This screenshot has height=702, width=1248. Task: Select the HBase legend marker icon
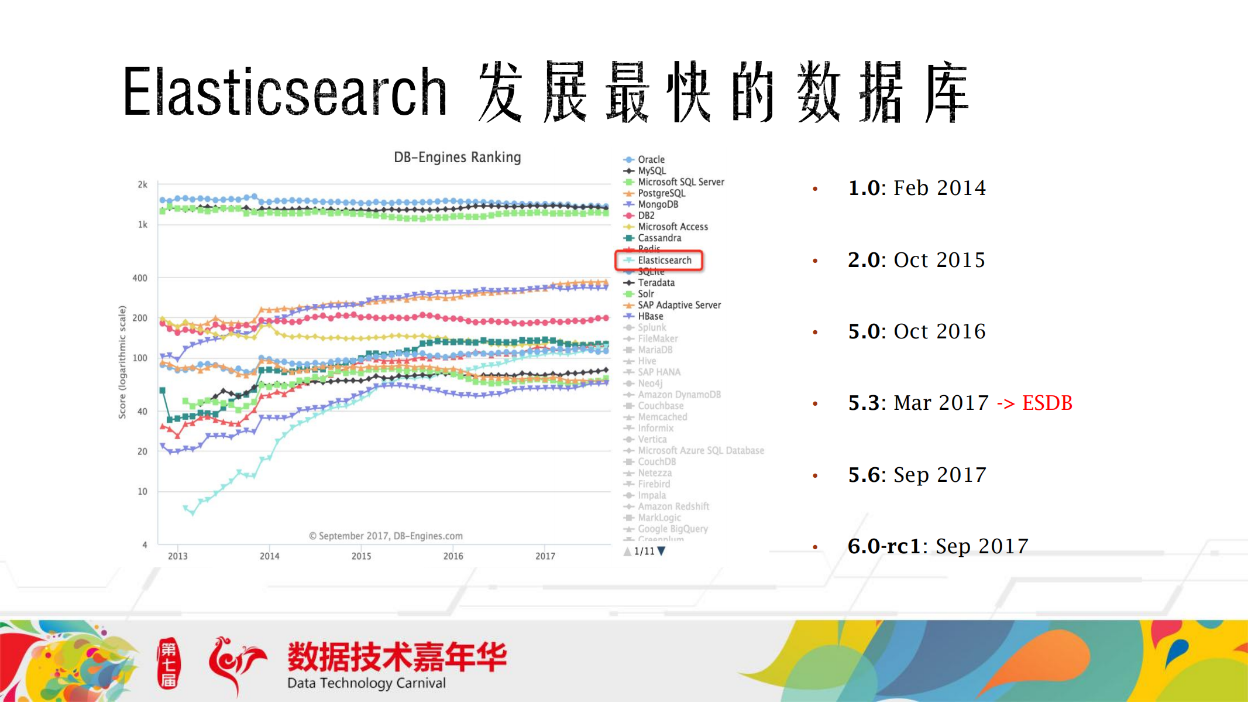628,316
